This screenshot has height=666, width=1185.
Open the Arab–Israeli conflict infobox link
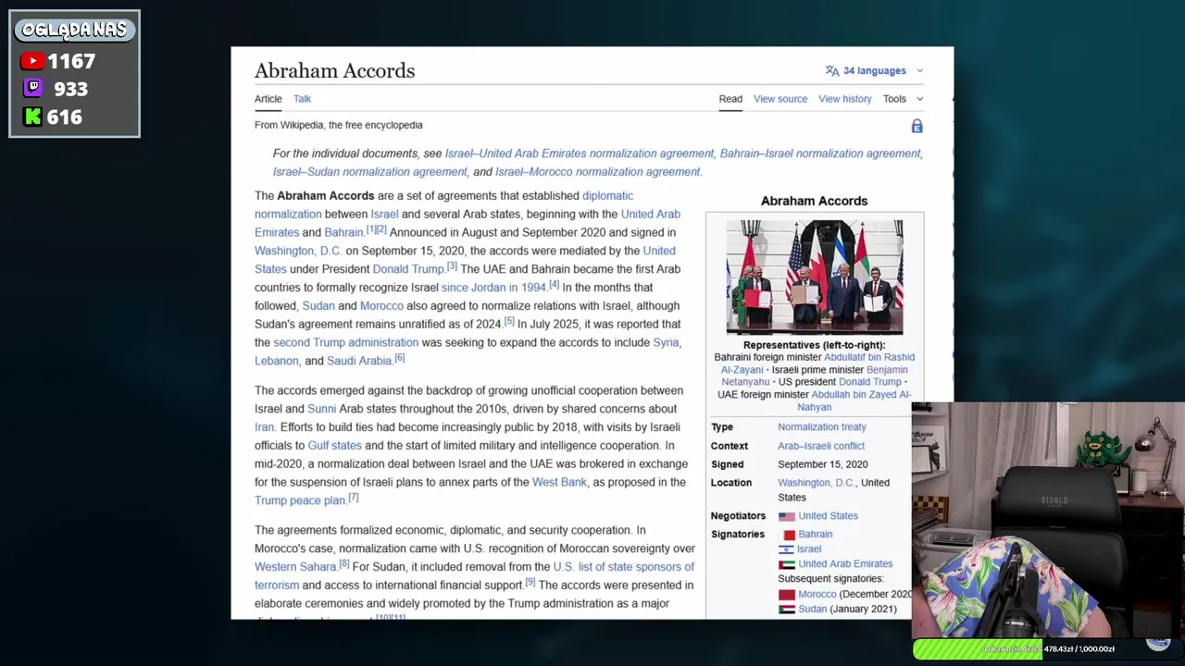click(x=821, y=446)
